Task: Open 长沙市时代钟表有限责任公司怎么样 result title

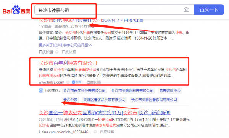Action: pos(91,21)
